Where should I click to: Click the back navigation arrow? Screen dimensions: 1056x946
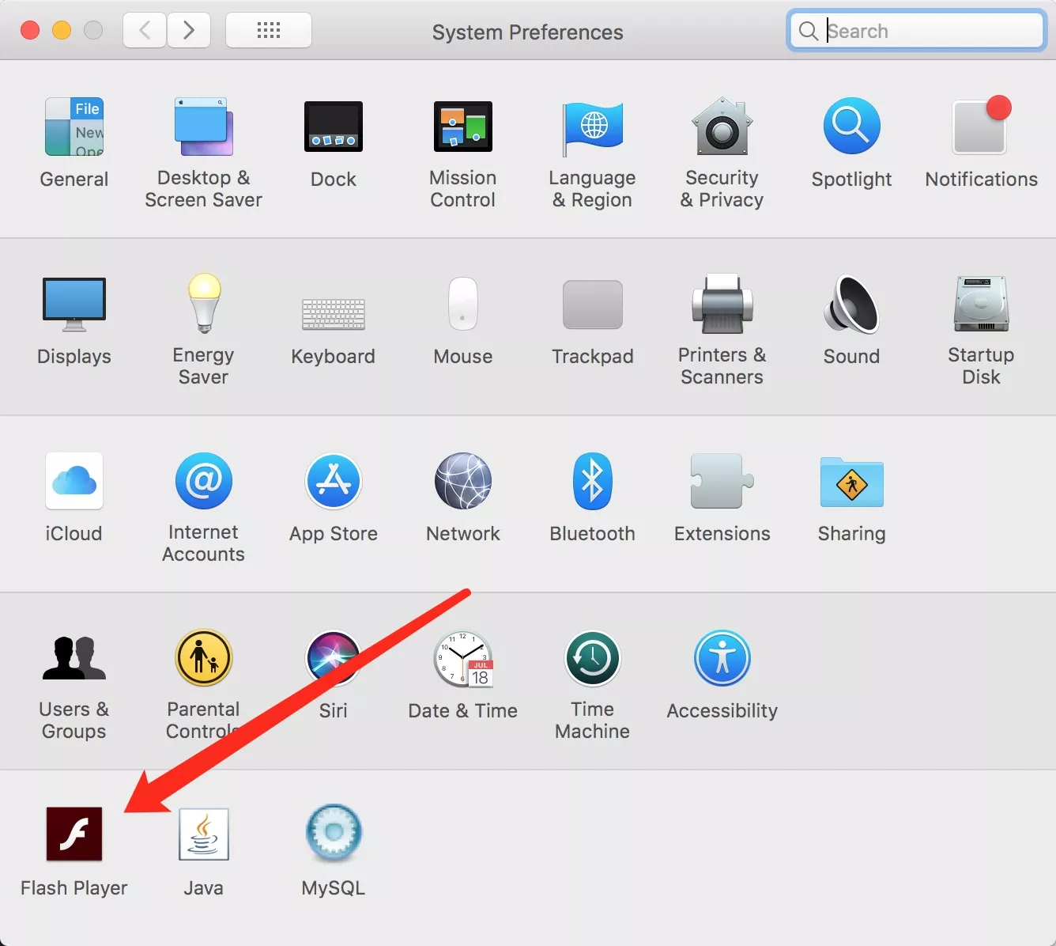click(x=145, y=30)
